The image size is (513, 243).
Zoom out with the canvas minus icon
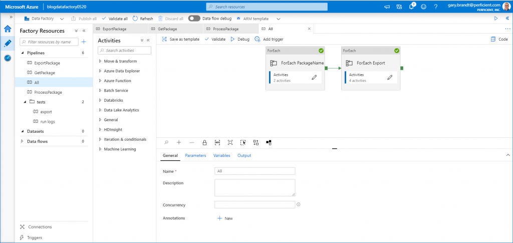(192, 142)
